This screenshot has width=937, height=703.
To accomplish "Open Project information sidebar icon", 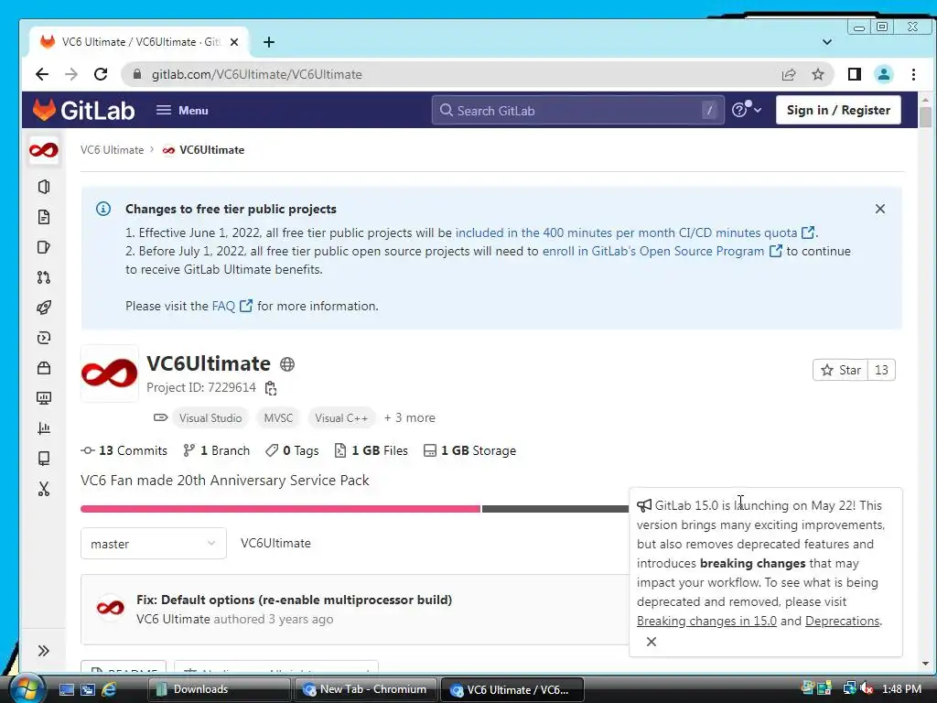I will click(44, 187).
